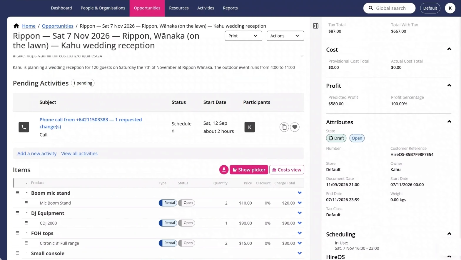
Task: Click the pink download items icon
Action: [224, 169]
